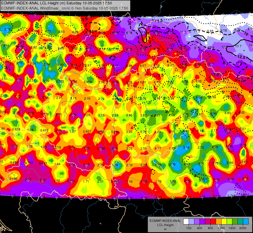This screenshot has width=253, height=233.
Task: Click the light purple legend swatch left of 400
Action: 197,222
